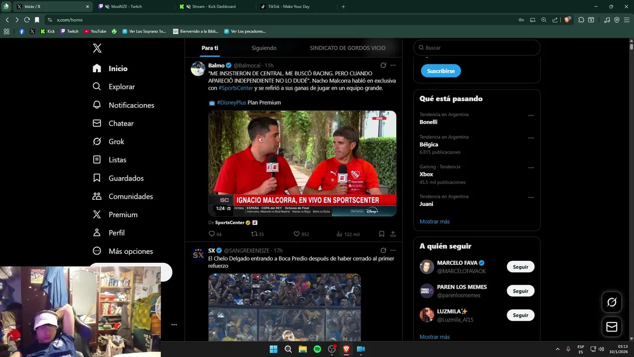Click the Suscribirse button

click(x=441, y=71)
